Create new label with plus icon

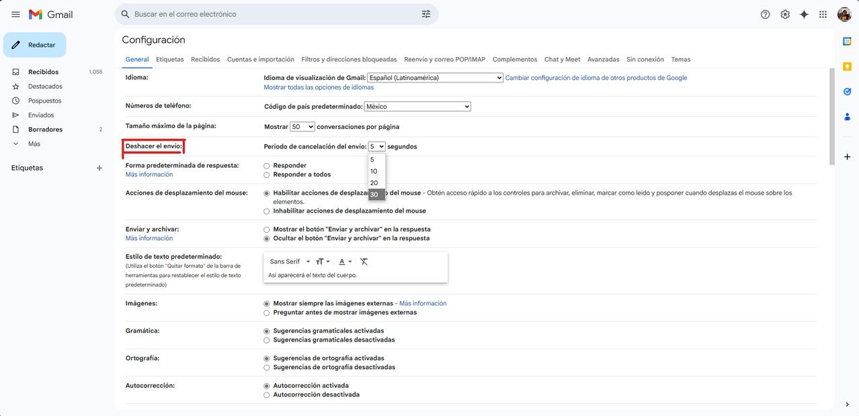point(99,168)
